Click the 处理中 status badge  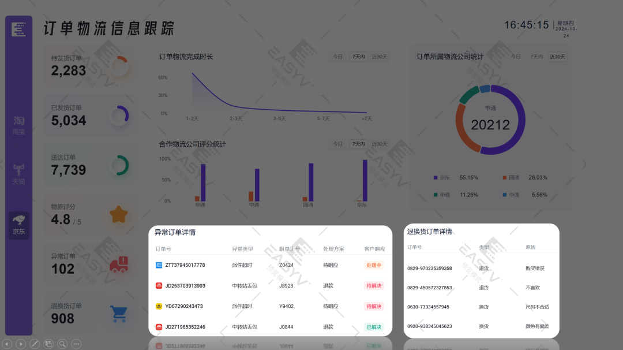click(x=374, y=265)
